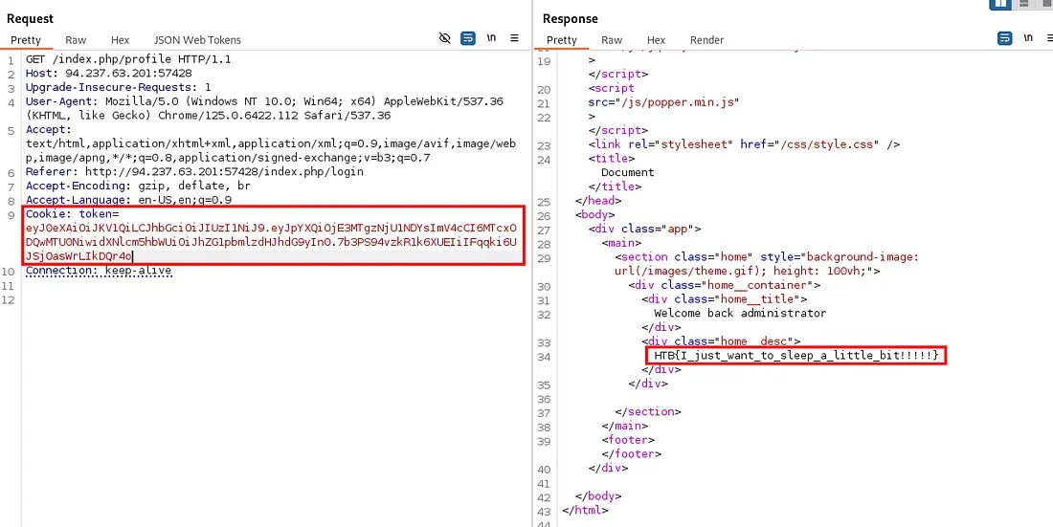The image size is (1053, 527).
Task: Select Request Pretty tab
Action: tap(26, 40)
